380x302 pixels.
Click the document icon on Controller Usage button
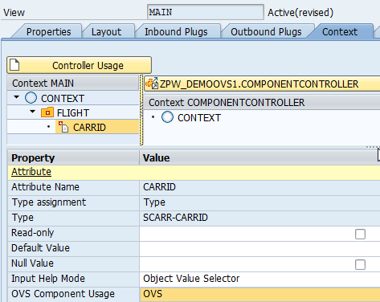click(x=14, y=65)
